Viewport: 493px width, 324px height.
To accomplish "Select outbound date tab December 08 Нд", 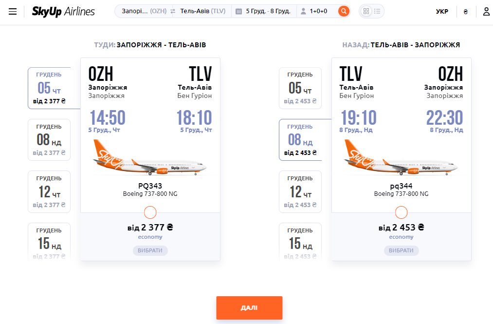I will point(49,140).
